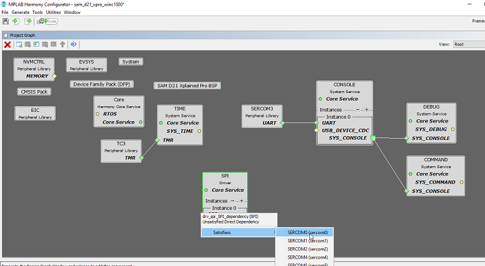The height and width of the screenshot is (266, 485).
Task: Select the SAM D21 Xplained Pro BSP component
Action: click(187, 86)
